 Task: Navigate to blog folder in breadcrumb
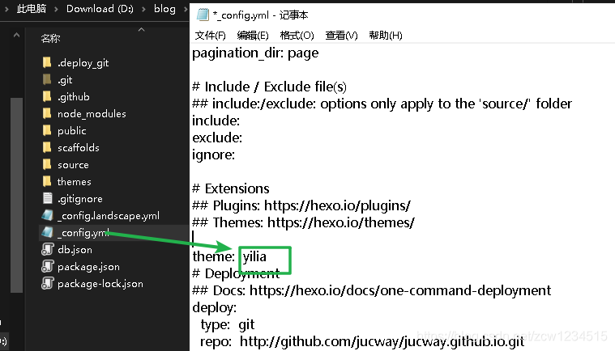click(x=164, y=9)
